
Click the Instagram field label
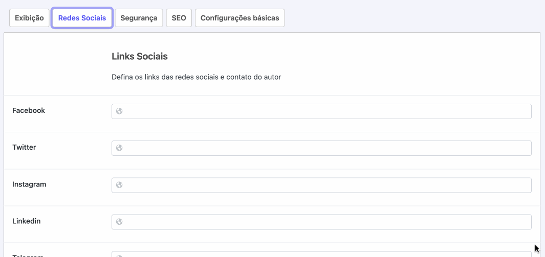click(29, 184)
